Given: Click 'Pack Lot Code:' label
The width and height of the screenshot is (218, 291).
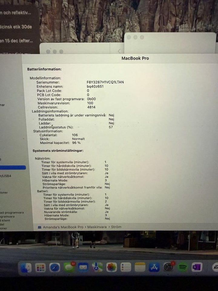Looking at the screenshot, I should (49, 91).
